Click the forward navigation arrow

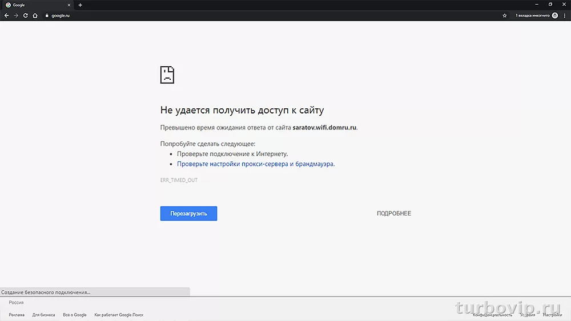coord(16,15)
